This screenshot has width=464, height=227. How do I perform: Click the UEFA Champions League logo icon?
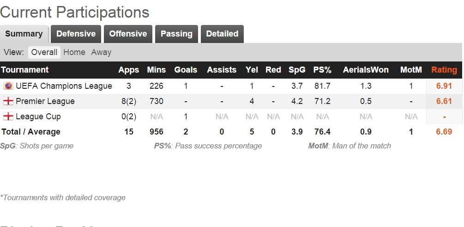tap(8, 86)
